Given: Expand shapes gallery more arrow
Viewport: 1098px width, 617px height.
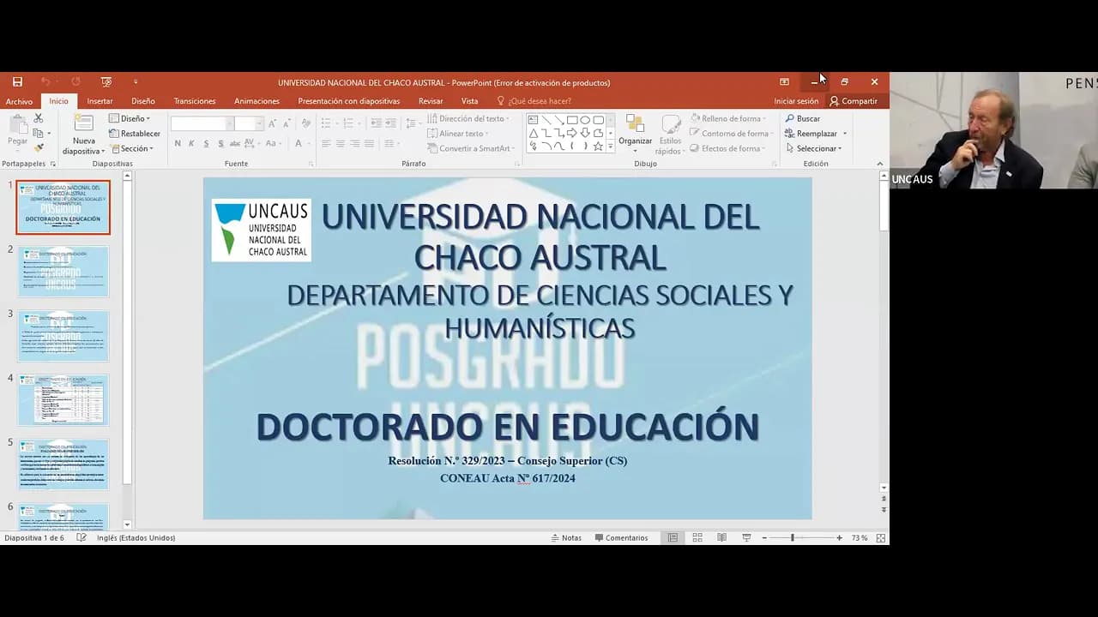Looking at the screenshot, I should coord(610,147).
